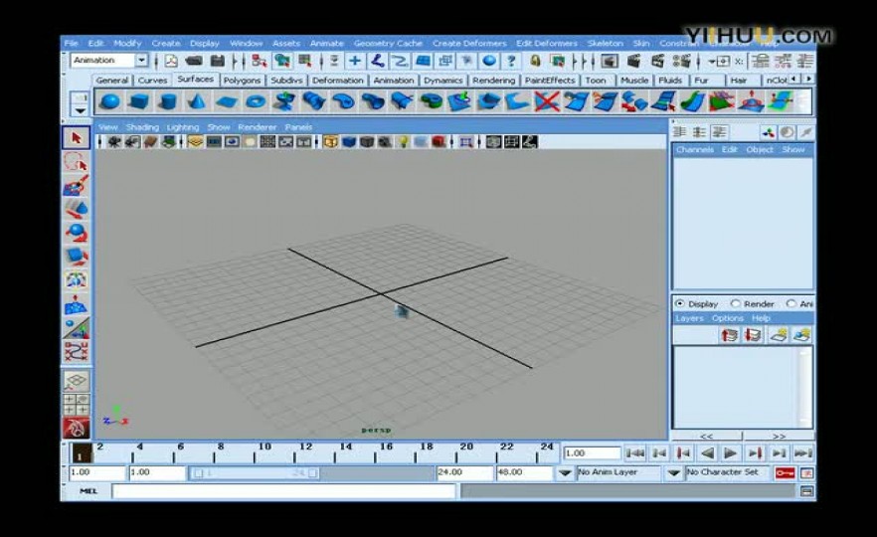The height and width of the screenshot is (537, 877).
Task: Create a NURBS cylinder from the shelf
Action: coord(167,101)
